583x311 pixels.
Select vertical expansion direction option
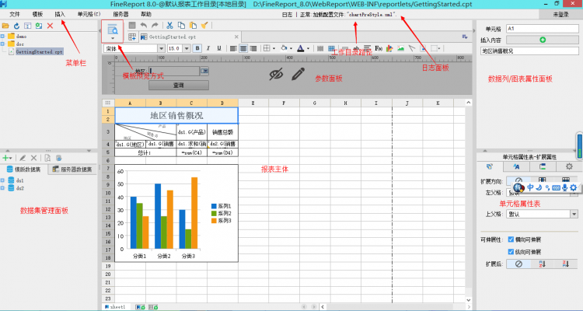[x=543, y=180]
